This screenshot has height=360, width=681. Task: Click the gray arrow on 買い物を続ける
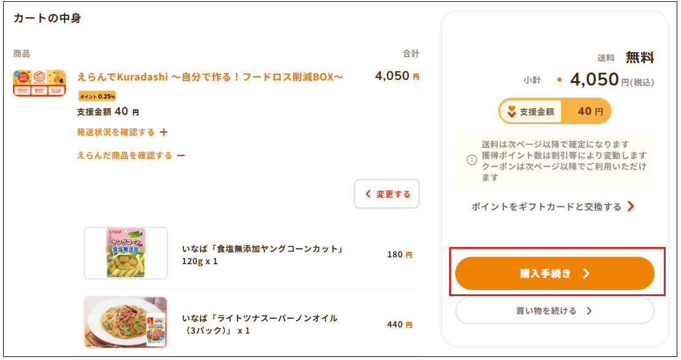(x=589, y=311)
